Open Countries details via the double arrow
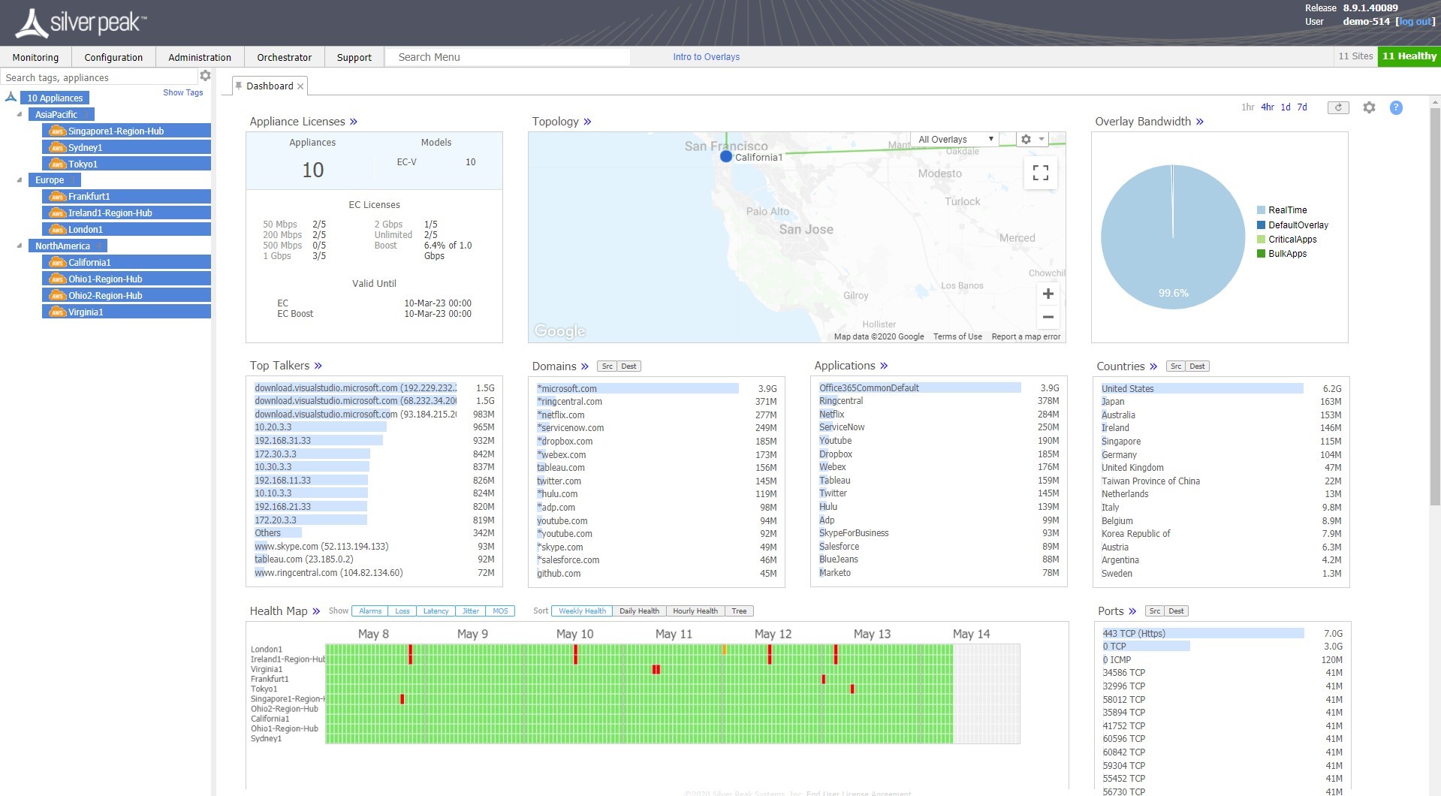Viewport: 1441px width, 796px height. tap(1153, 366)
